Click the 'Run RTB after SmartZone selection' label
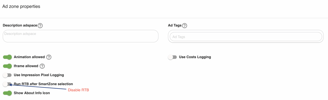 [x=43, y=84]
